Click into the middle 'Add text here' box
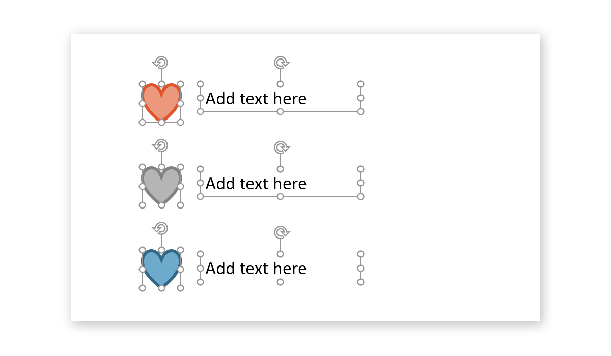Screen dimensions: 611x356 tap(256, 183)
